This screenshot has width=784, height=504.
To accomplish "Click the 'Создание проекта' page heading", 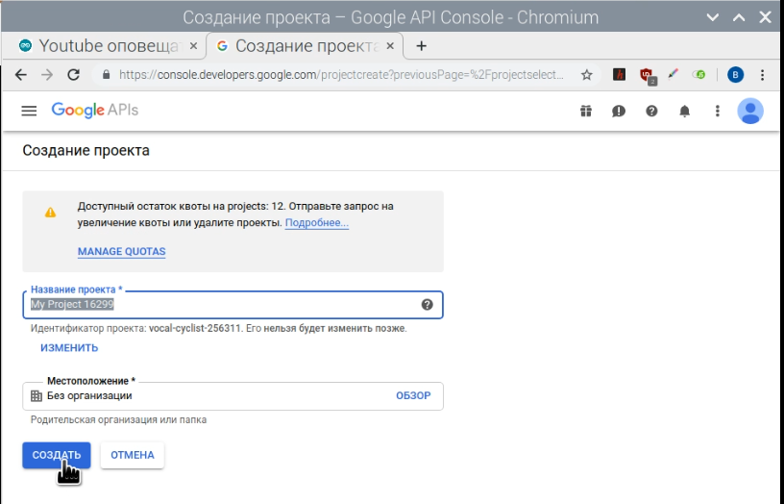I will pos(86,151).
